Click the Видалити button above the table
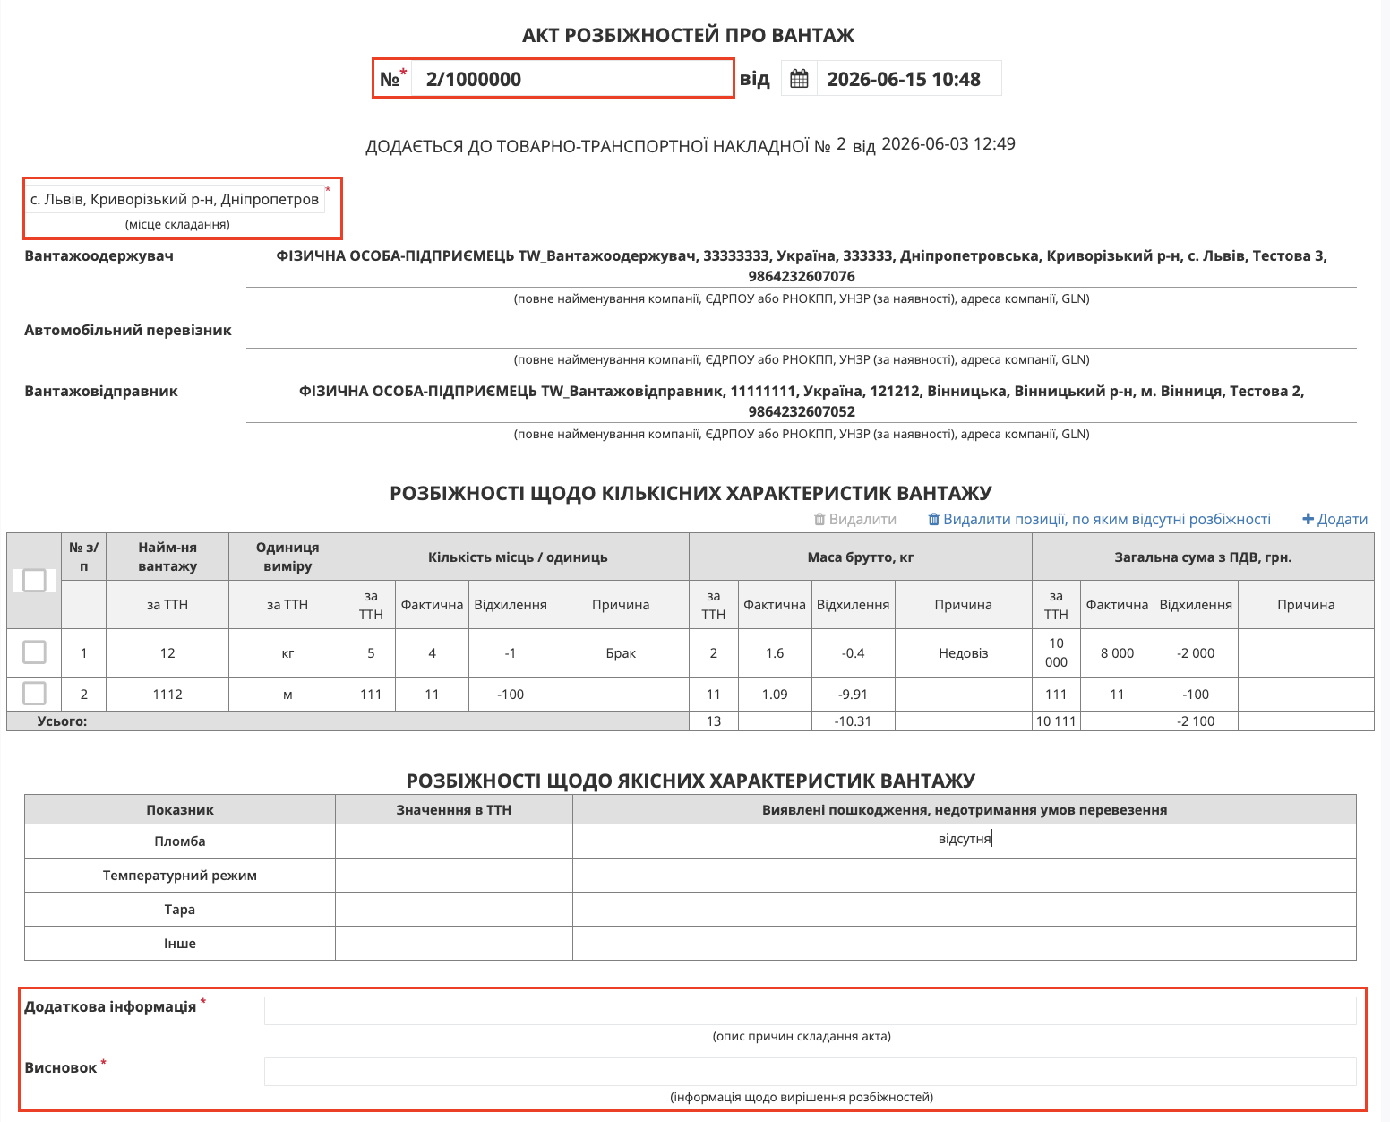 click(855, 520)
